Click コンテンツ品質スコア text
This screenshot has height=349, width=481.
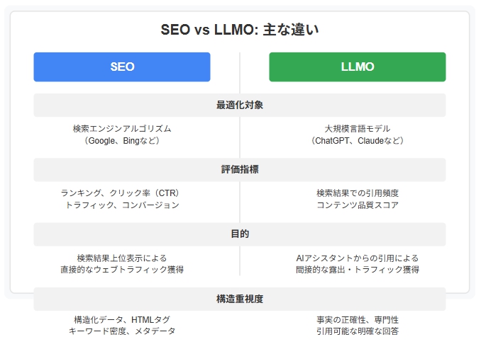point(358,205)
